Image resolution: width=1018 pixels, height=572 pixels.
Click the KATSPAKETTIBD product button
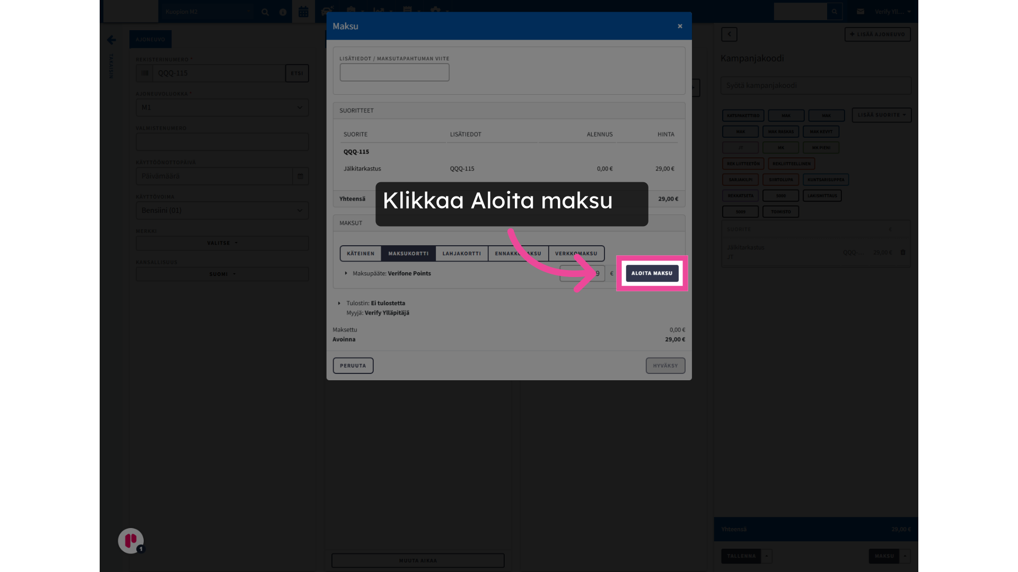(x=743, y=115)
